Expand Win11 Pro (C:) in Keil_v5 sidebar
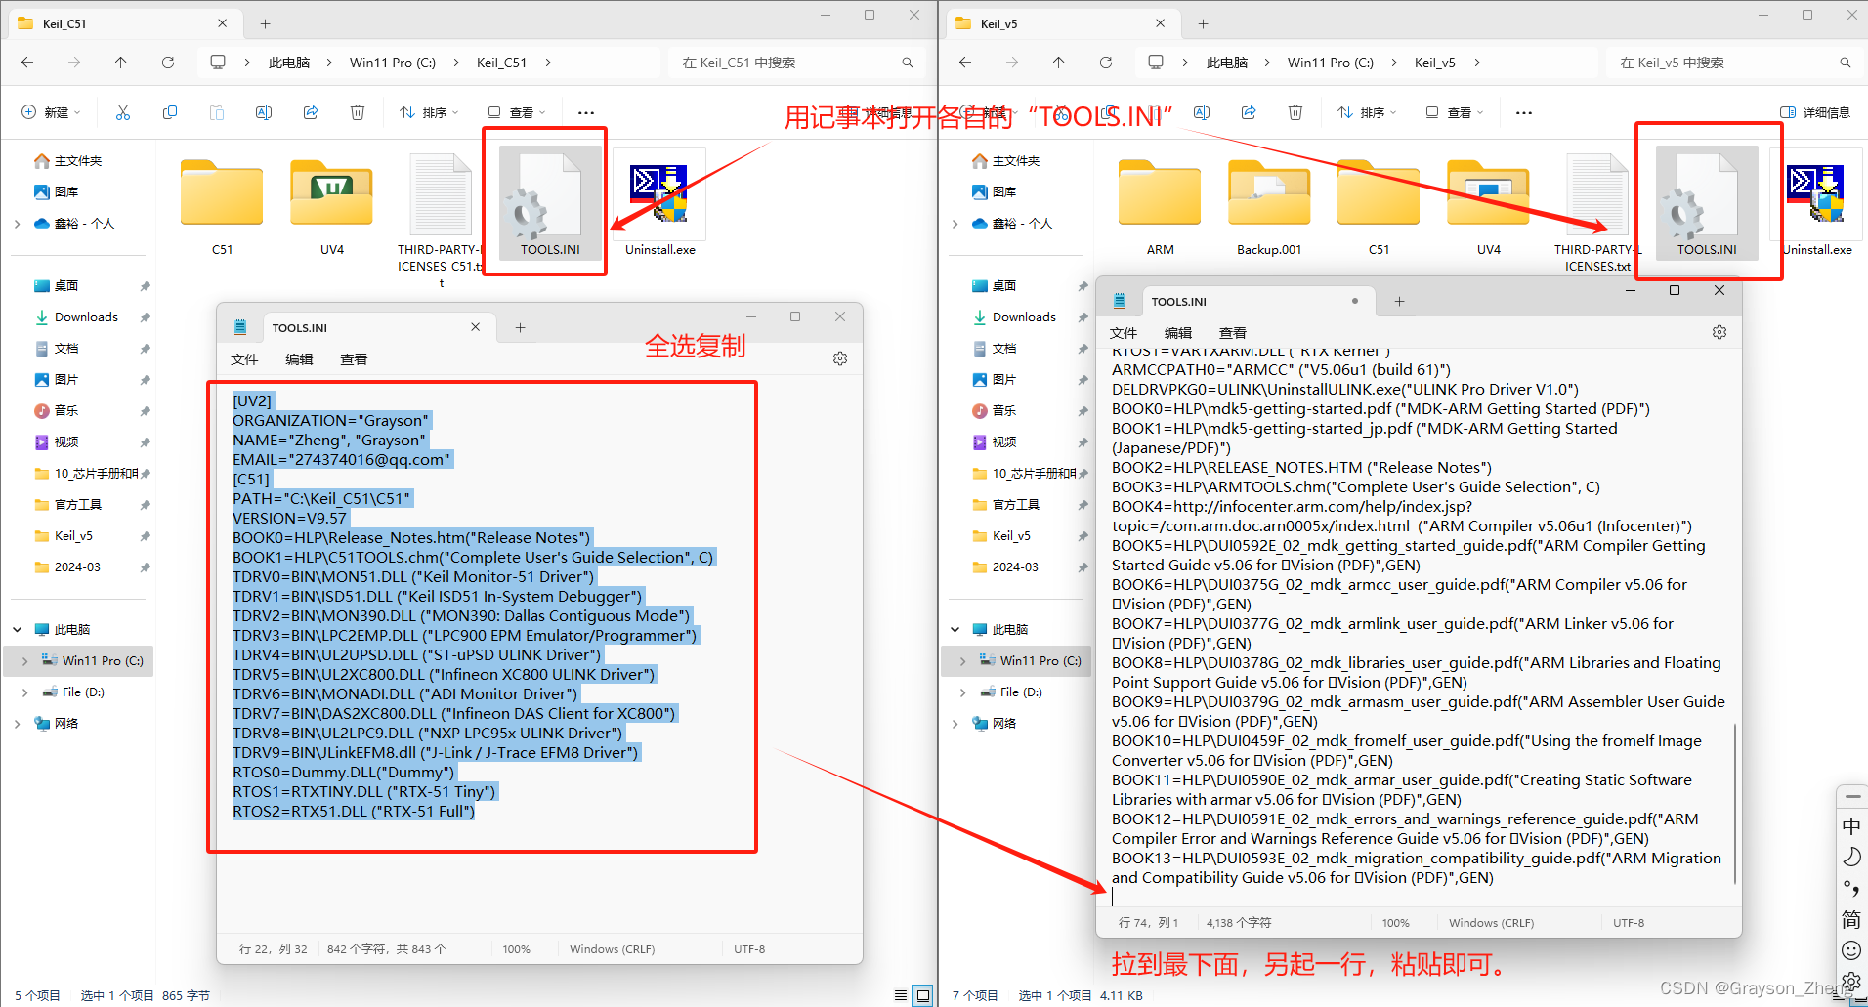This screenshot has height=1007, width=1868. click(x=962, y=661)
